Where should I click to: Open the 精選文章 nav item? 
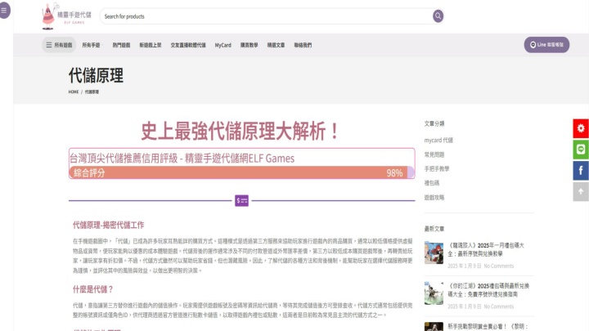pos(276,45)
